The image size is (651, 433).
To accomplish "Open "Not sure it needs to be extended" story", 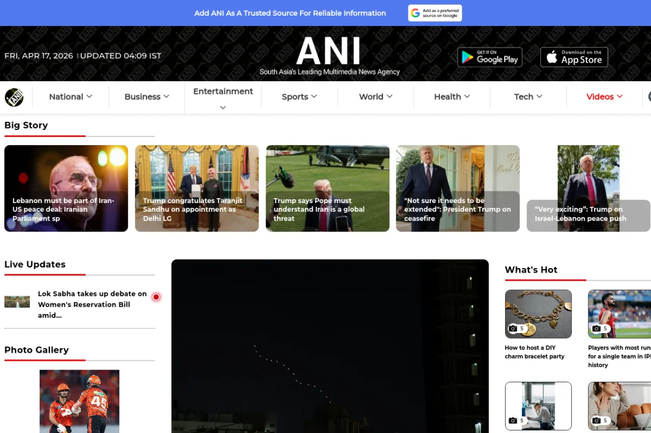I will pyautogui.click(x=458, y=188).
